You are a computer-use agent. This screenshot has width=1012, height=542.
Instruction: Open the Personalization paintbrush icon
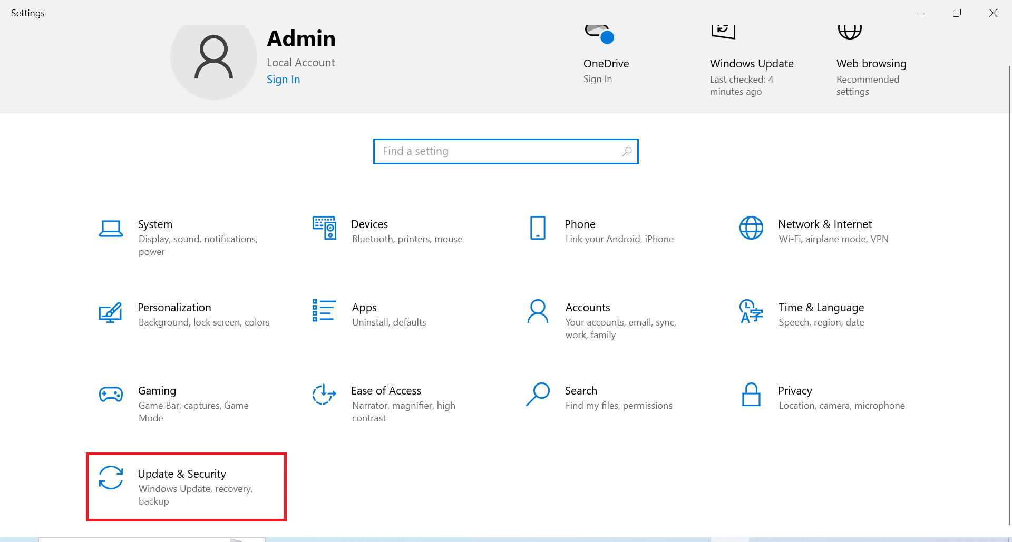(x=111, y=312)
